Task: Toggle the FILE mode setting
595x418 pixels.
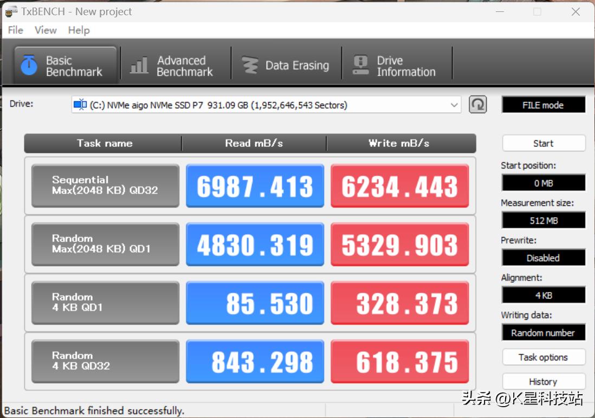Action: [543, 105]
